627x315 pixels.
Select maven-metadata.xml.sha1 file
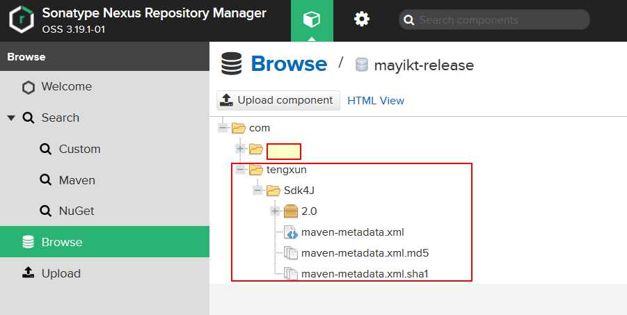pos(365,274)
